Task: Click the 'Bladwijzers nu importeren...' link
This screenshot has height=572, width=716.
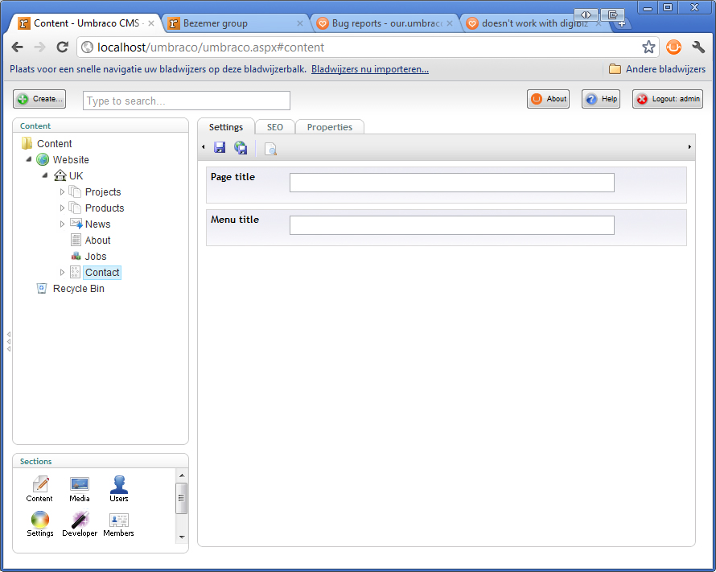Action: point(370,69)
